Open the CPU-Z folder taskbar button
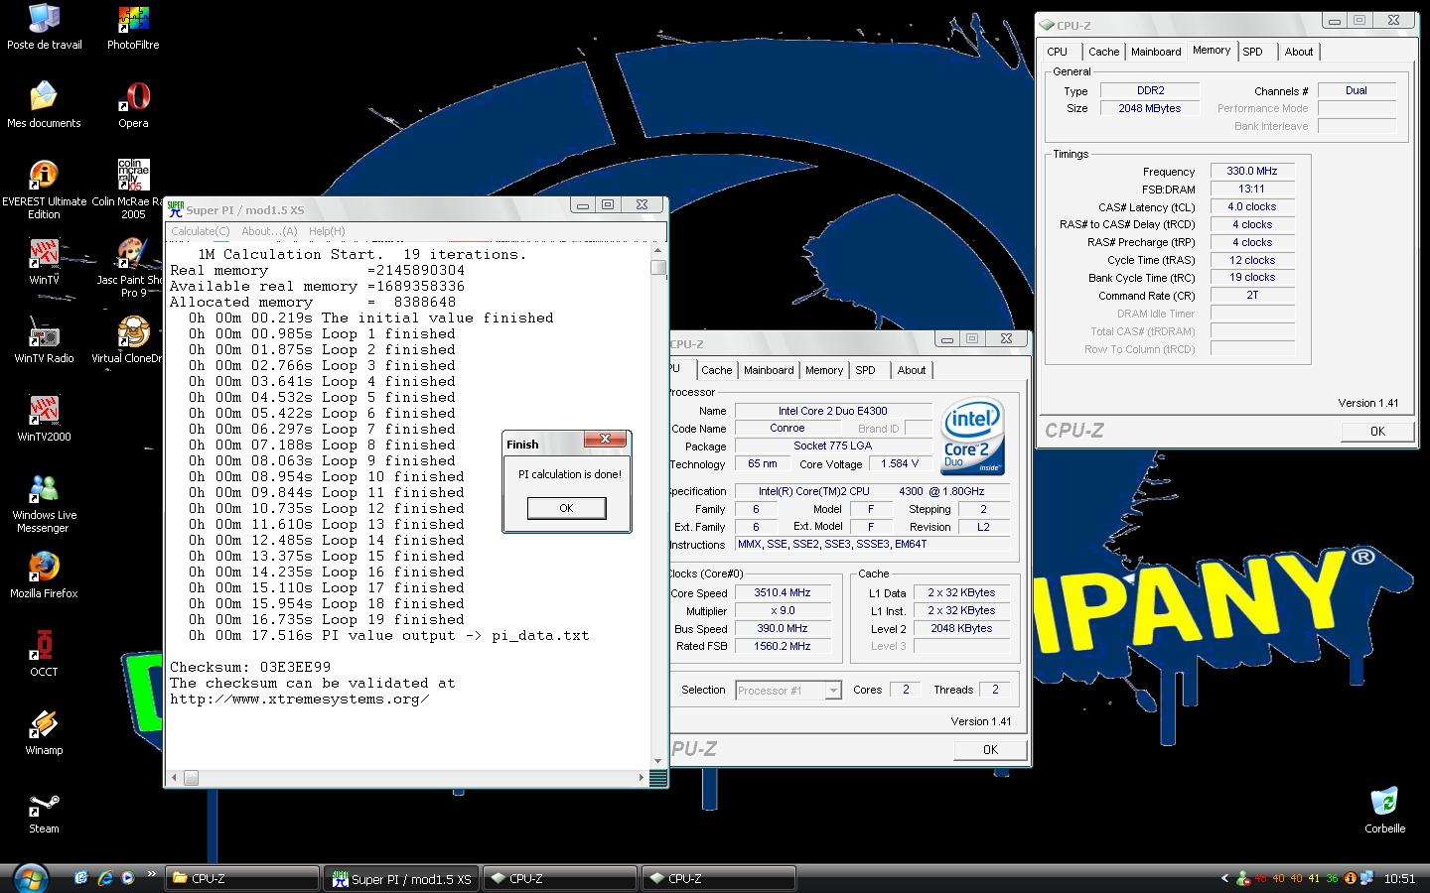Image resolution: width=1430 pixels, height=893 pixels. (x=241, y=879)
